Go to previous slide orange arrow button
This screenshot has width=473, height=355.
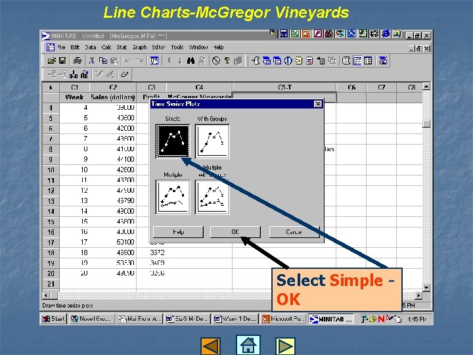click(x=210, y=346)
